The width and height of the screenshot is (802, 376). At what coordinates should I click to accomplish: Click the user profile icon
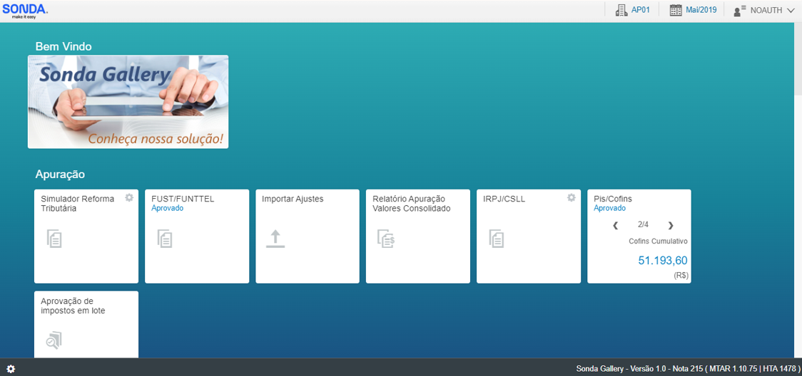tap(740, 10)
